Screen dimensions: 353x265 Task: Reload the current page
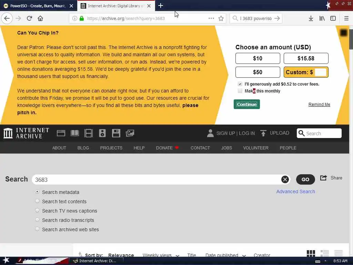(29, 18)
